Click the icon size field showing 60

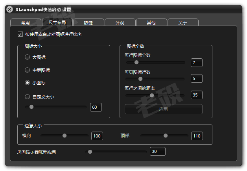(96, 107)
